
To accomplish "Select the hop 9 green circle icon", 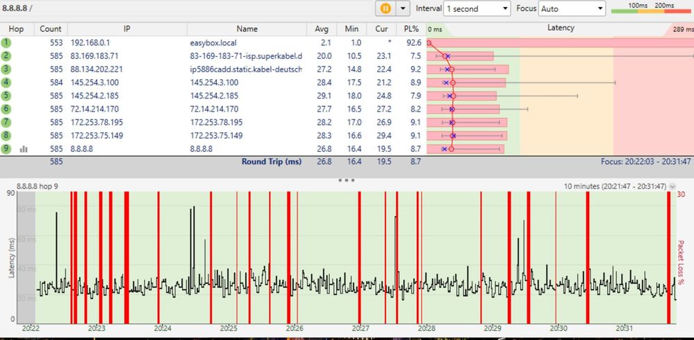I will tap(6, 148).
